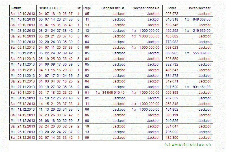
Task: Open the www.6richtige.ch copyright link
Action: (187, 145)
